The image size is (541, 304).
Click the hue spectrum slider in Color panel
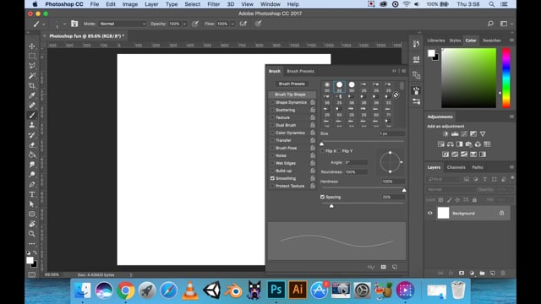click(x=506, y=78)
